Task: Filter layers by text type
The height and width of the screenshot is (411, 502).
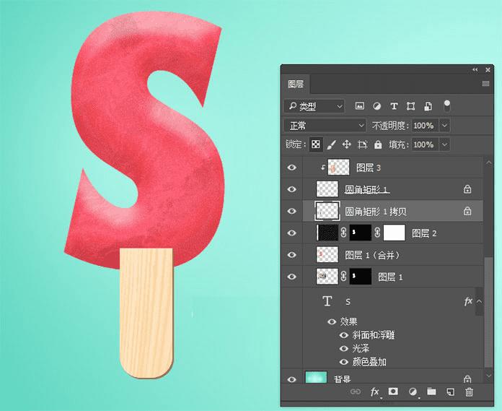Action: pos(394,105)
